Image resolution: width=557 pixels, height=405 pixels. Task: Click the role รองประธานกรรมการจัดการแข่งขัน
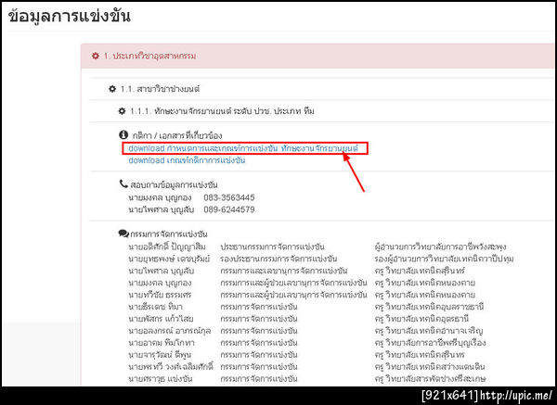click(x=278, y=259)
